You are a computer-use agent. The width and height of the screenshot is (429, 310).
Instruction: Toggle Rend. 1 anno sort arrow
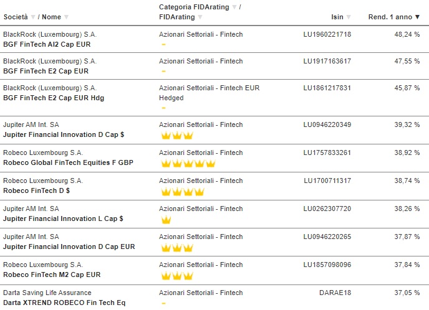pos(417,17)
